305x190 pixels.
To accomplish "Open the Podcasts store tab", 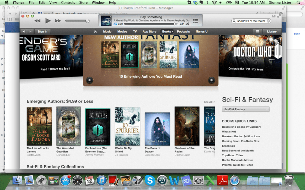I will coord(183,31).
